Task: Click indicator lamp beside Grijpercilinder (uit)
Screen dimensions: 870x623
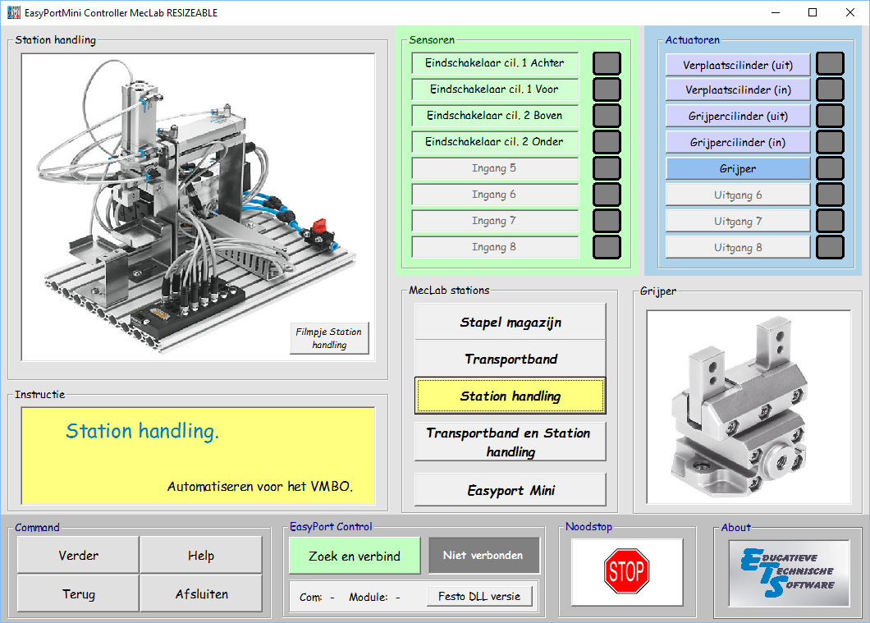Action: pyautogui.click(x=830, y=116)
